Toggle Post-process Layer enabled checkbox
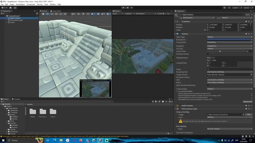255x143 pixels. [180, 109]
